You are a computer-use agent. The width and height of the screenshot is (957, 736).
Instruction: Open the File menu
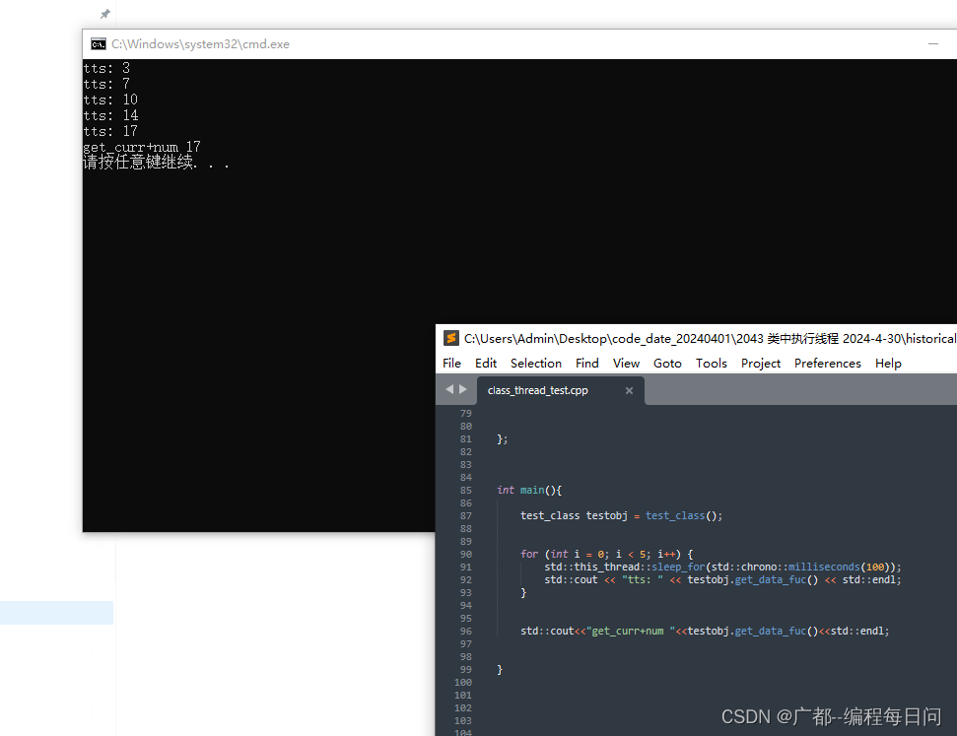click(451, 364)
